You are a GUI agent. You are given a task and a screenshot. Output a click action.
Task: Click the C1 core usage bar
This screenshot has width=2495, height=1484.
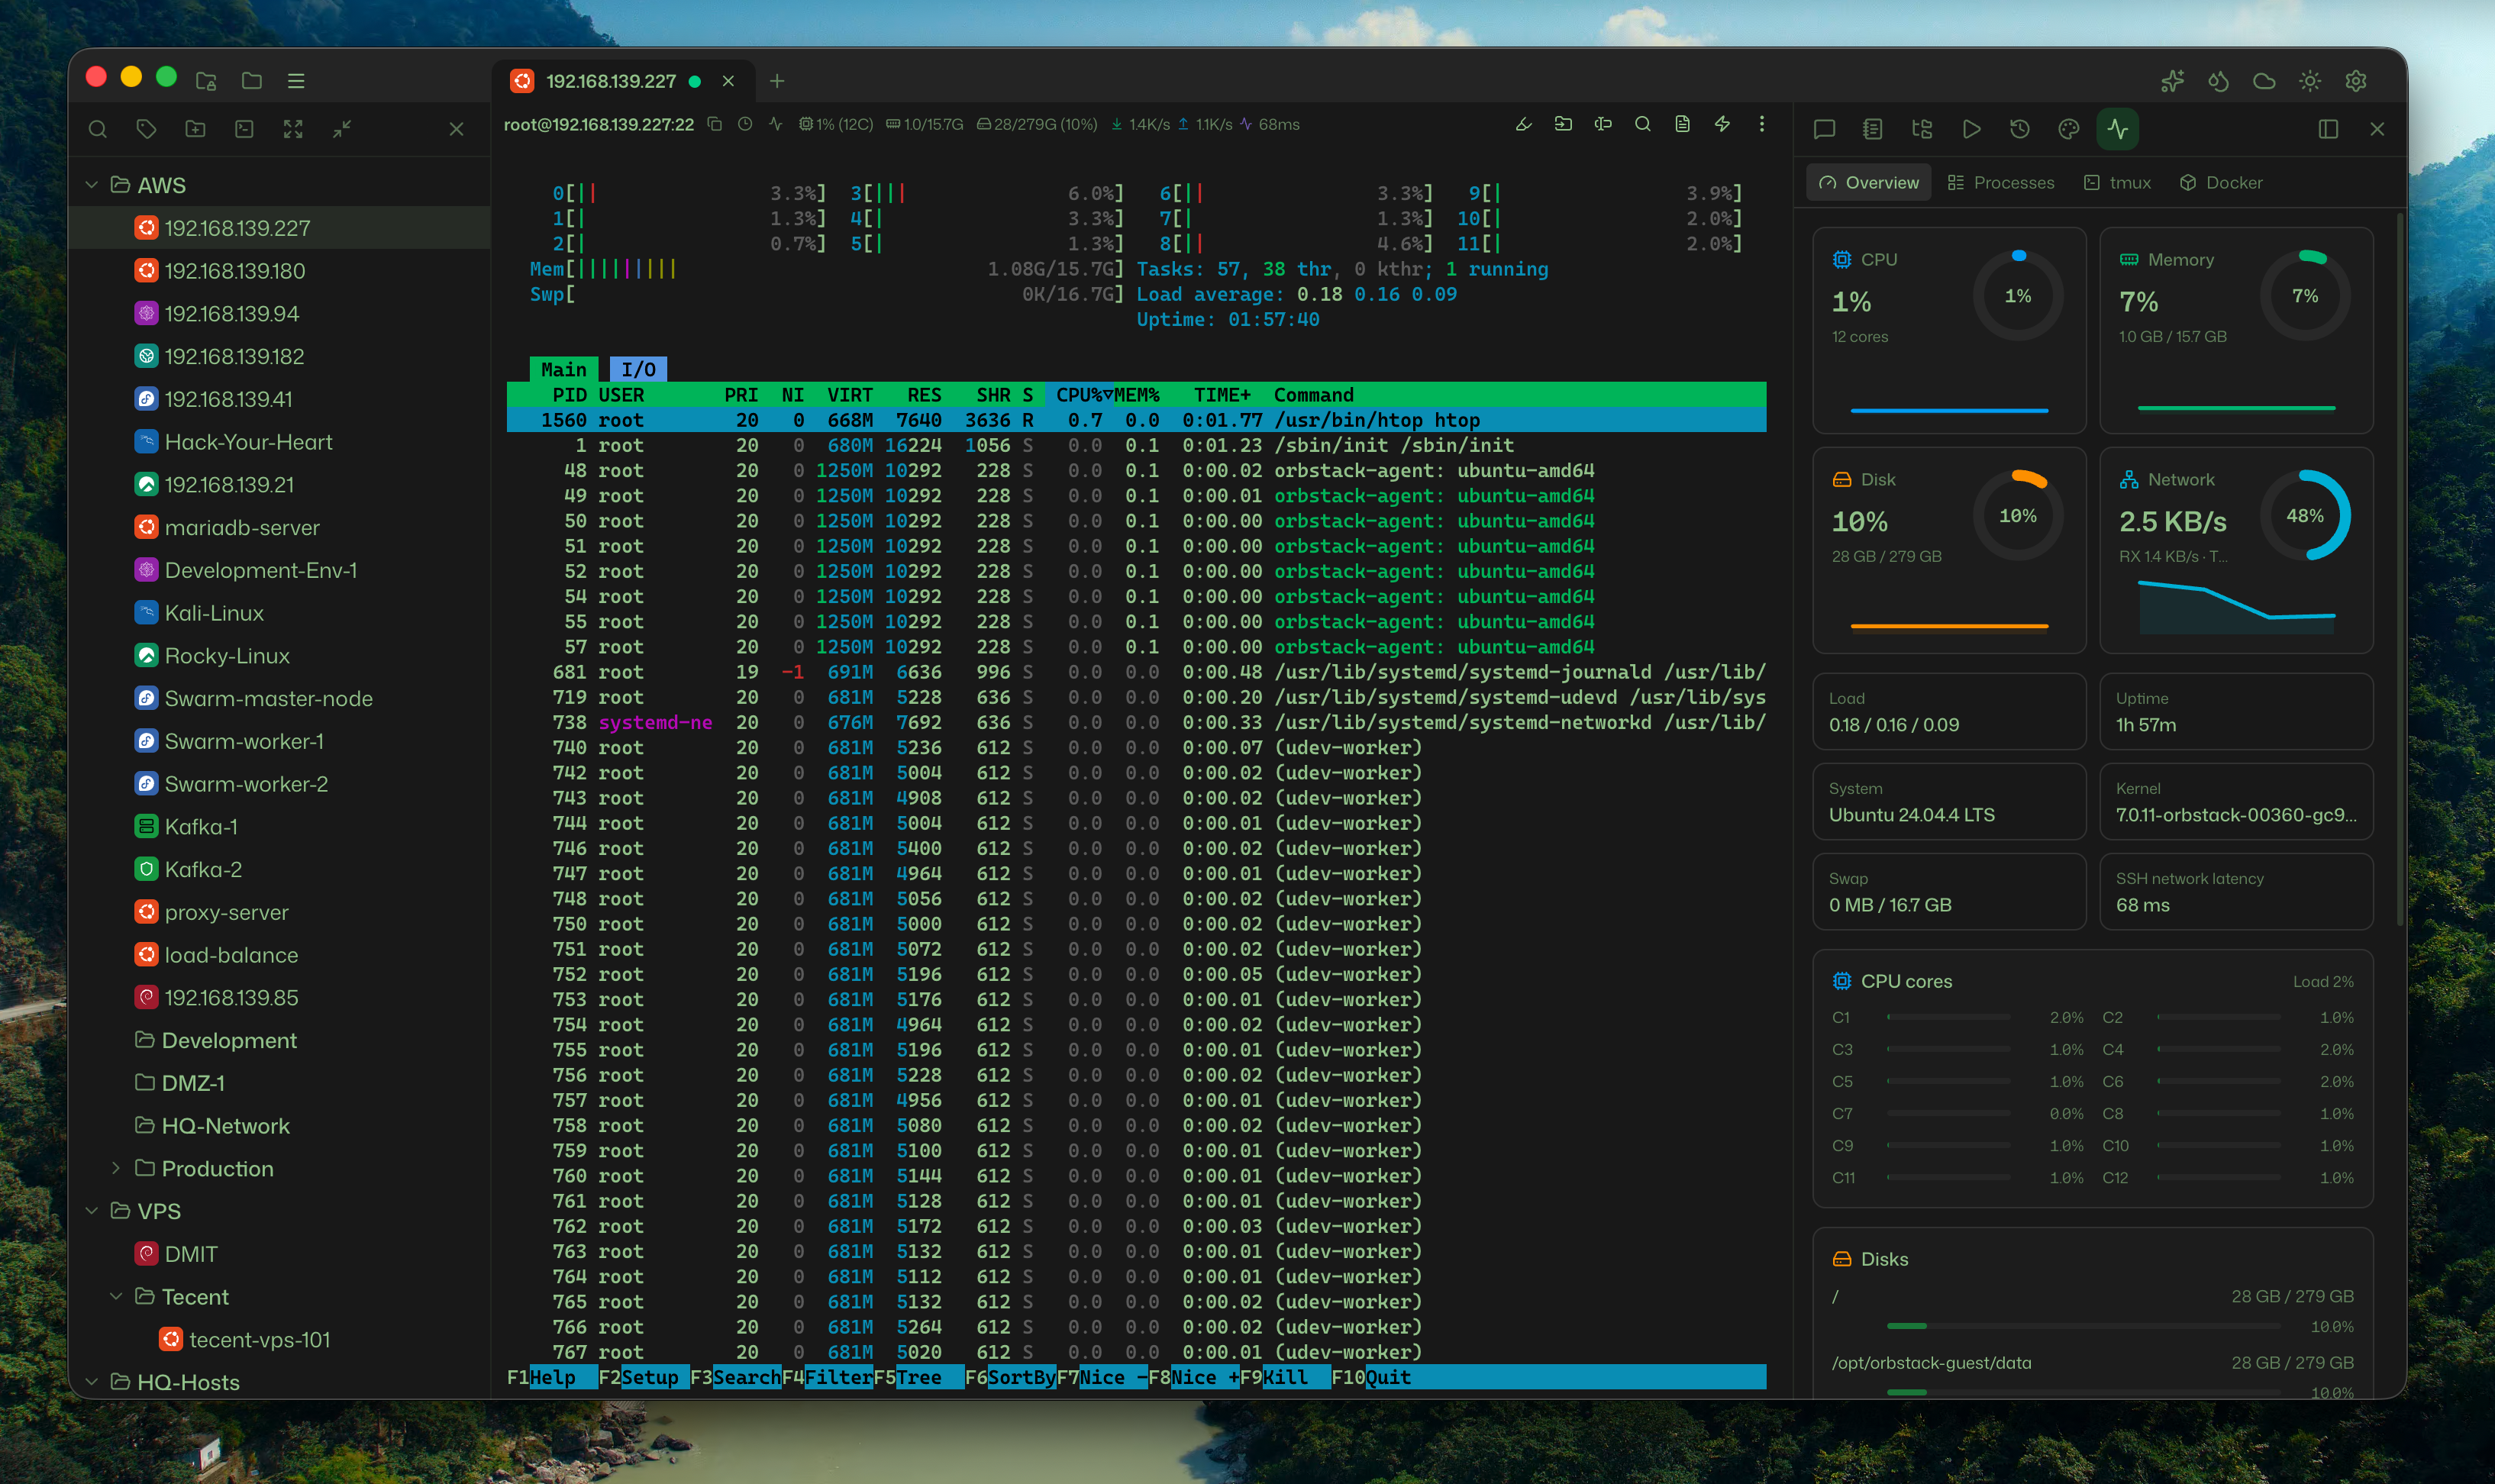tap(1948, 1017)
